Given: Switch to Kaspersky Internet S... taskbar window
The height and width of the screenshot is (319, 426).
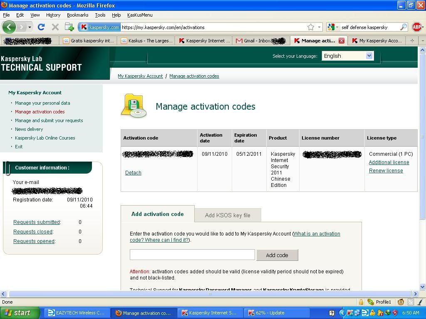Looking at the screenshot, I should [210, 313].
